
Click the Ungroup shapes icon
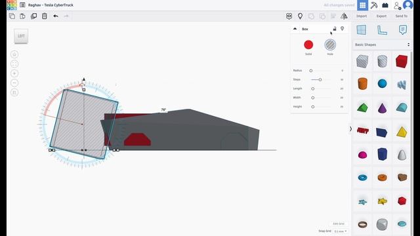pyautogui.click(x=322, y=16)
